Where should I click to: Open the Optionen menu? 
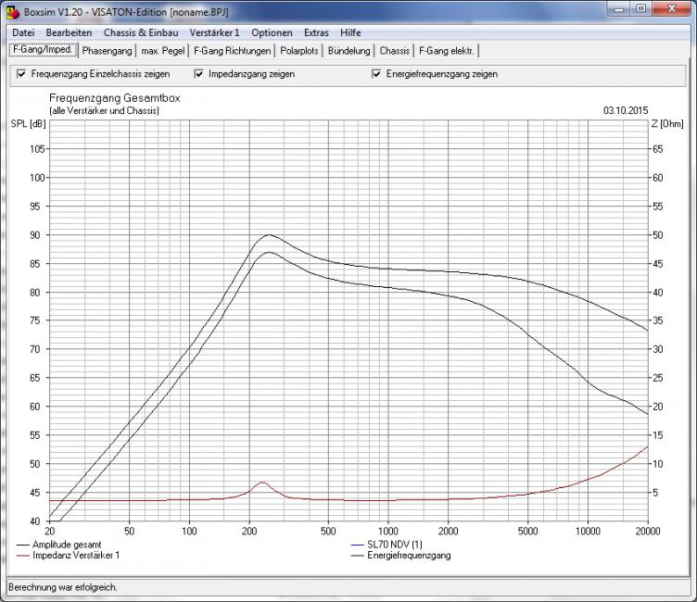point(272,32)
